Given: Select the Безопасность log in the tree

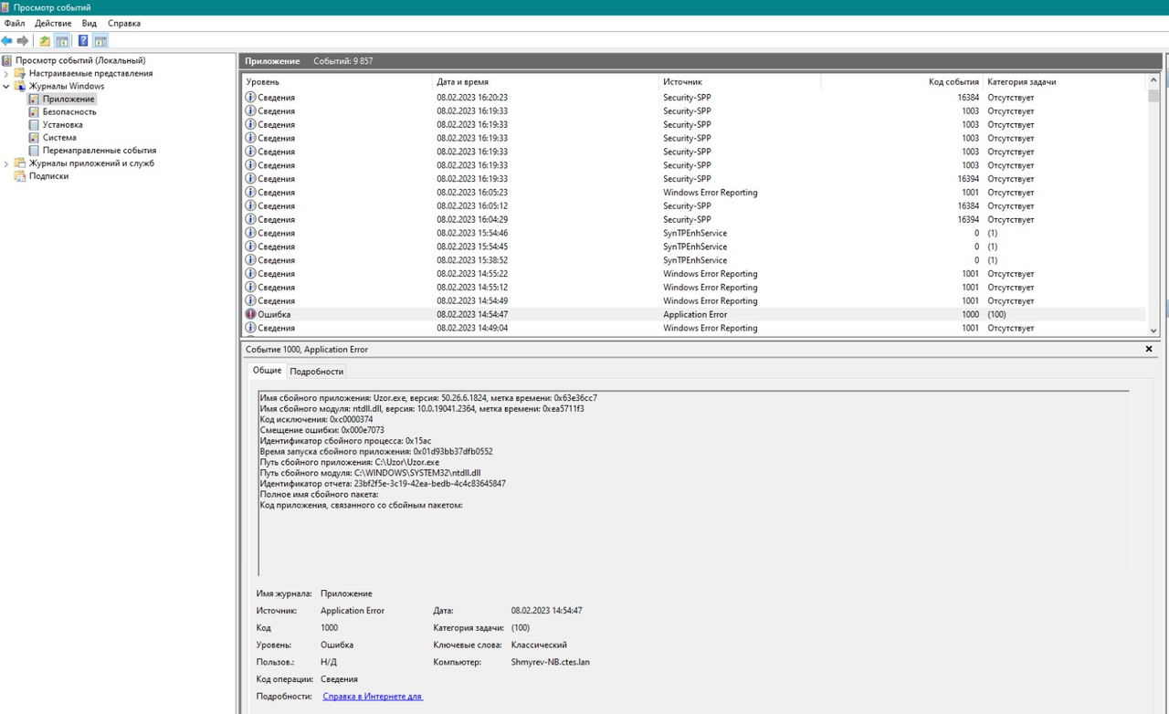Looking at the screenshot, I should point(69,111).
